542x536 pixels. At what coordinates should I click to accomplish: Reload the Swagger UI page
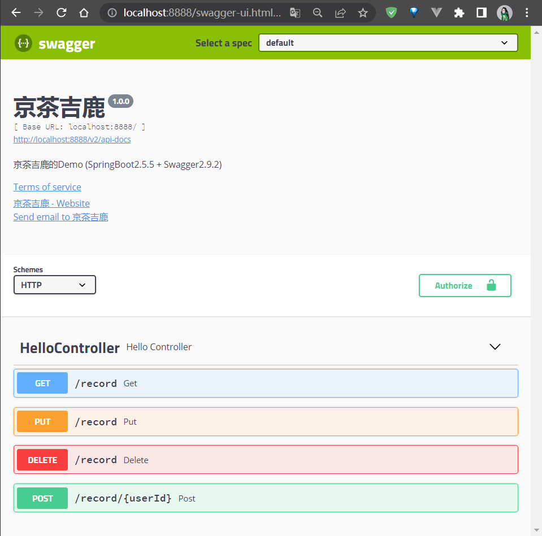[x=61, y=13]
